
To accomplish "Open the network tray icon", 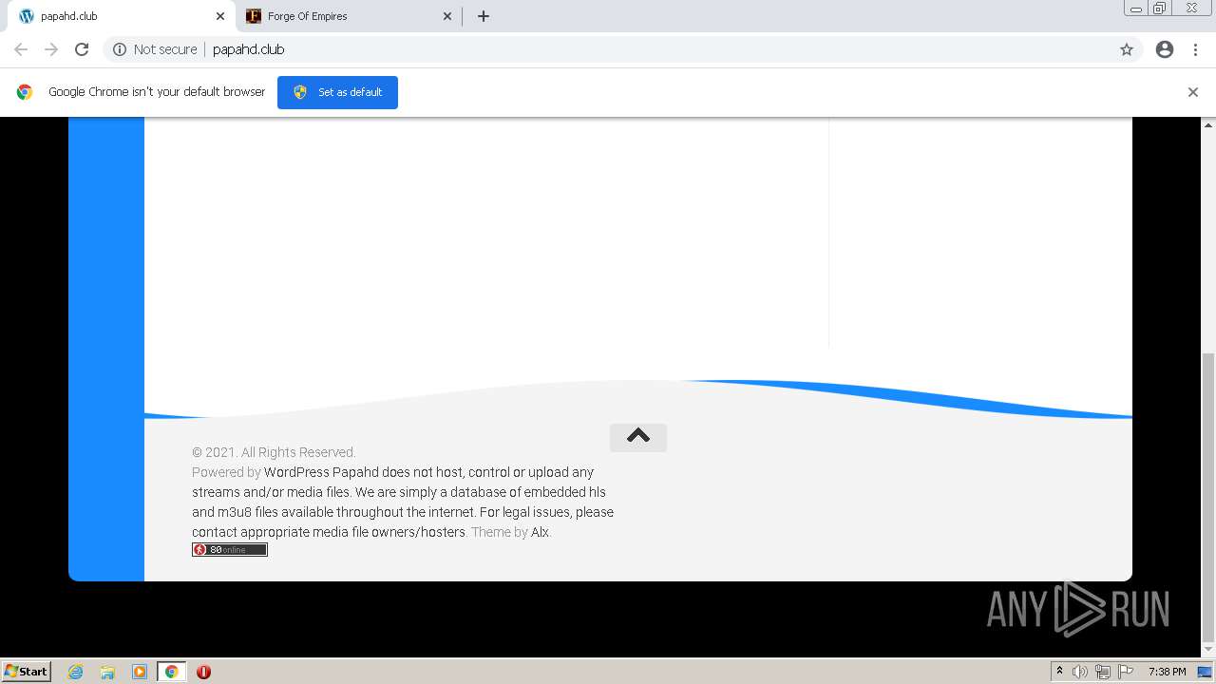I will click(x=1103, y=672).
